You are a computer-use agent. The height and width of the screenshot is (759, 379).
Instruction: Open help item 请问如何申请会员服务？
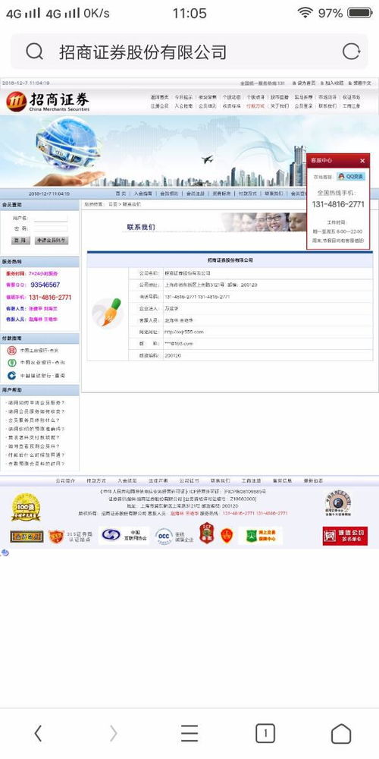click(36, 402)
